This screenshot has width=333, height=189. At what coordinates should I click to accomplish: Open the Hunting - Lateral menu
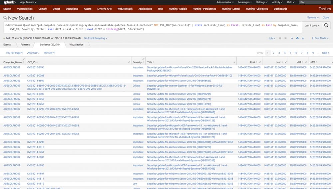click(x=231, y=9)
